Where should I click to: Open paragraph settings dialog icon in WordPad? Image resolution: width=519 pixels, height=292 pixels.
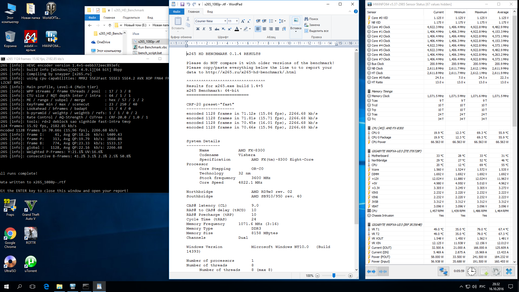284,29
